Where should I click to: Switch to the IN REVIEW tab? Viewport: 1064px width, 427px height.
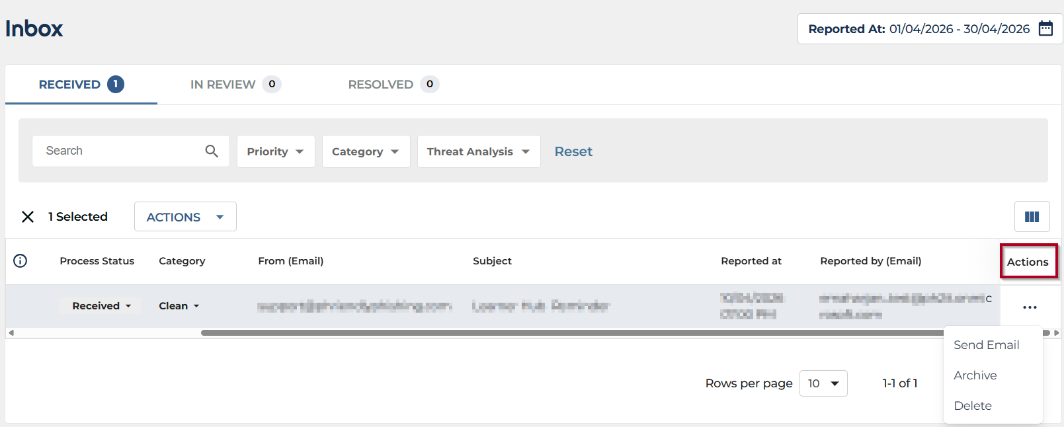[235, 85]
